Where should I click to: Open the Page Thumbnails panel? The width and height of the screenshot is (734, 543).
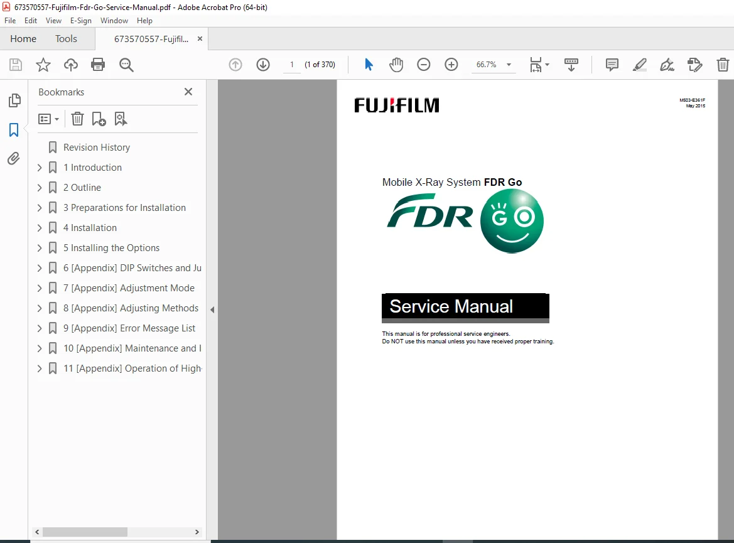[x=14, y=100]
